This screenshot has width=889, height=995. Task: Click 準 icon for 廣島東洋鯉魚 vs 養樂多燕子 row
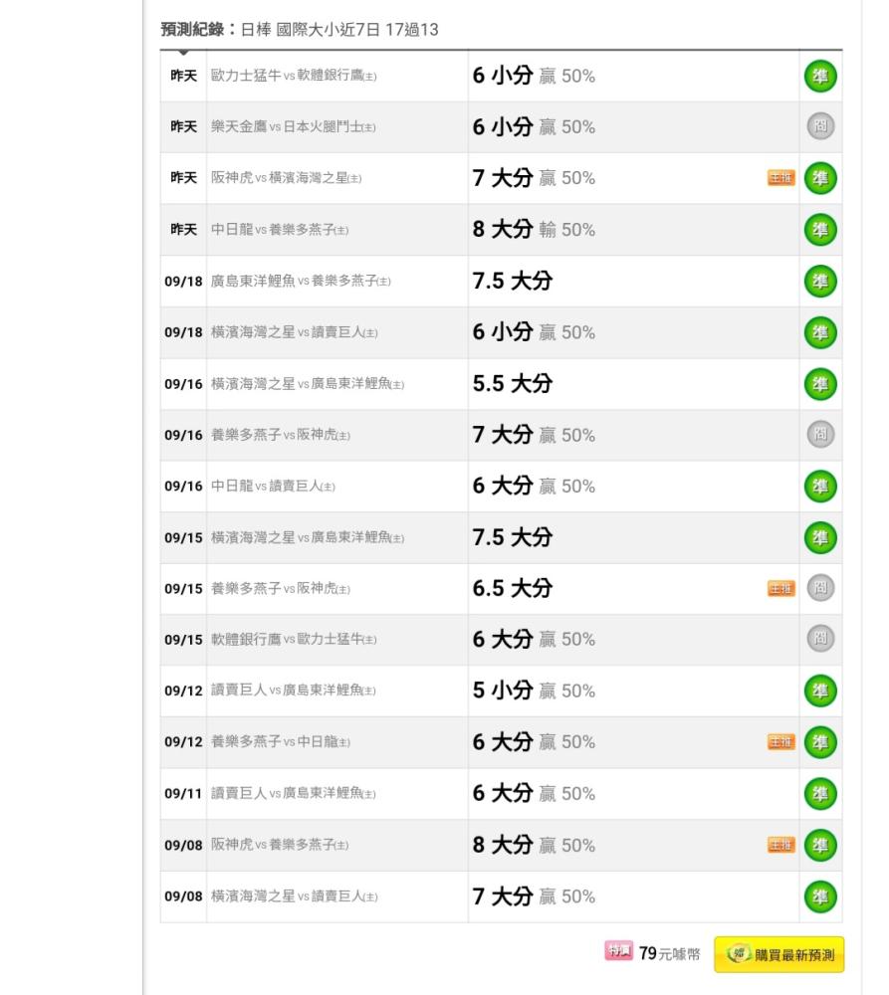pyautogui.click(x=820, y=282)
